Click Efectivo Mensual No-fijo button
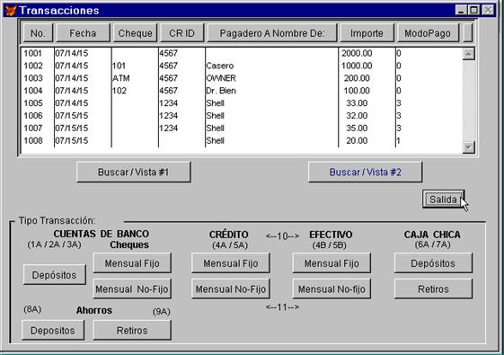 pyautogui.click(x=332, y=289)
